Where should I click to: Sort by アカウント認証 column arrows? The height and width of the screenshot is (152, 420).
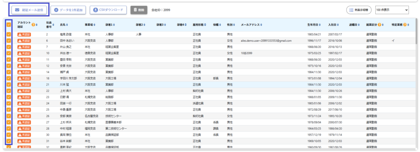37,25
